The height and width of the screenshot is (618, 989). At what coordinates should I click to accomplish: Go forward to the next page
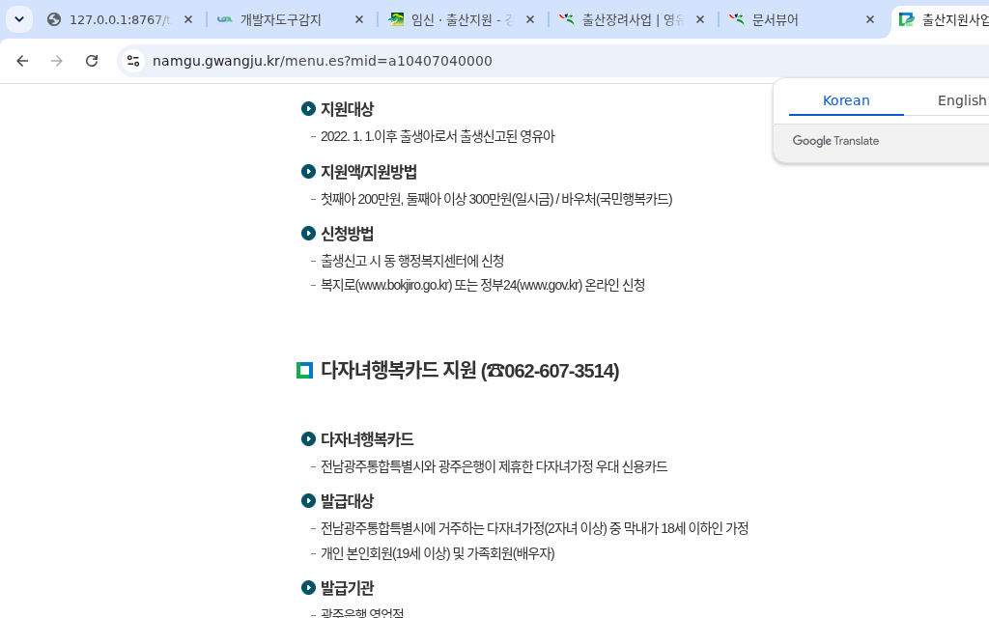[57, 61]
